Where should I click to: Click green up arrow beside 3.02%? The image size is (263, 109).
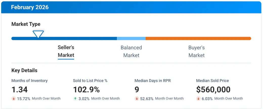click(x=75, y=99)
